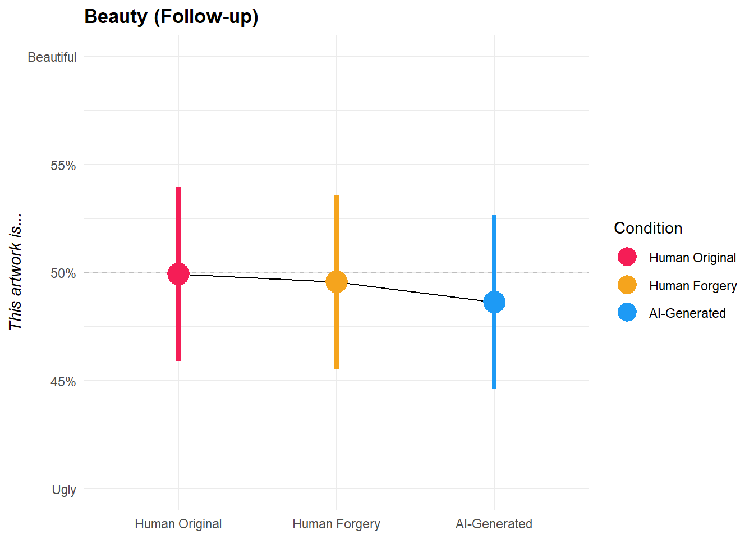Click the Condition legend title
Image resolution: width=754 pixels, height=539 pixels.
pyautogui.click(x=648, y=228)
